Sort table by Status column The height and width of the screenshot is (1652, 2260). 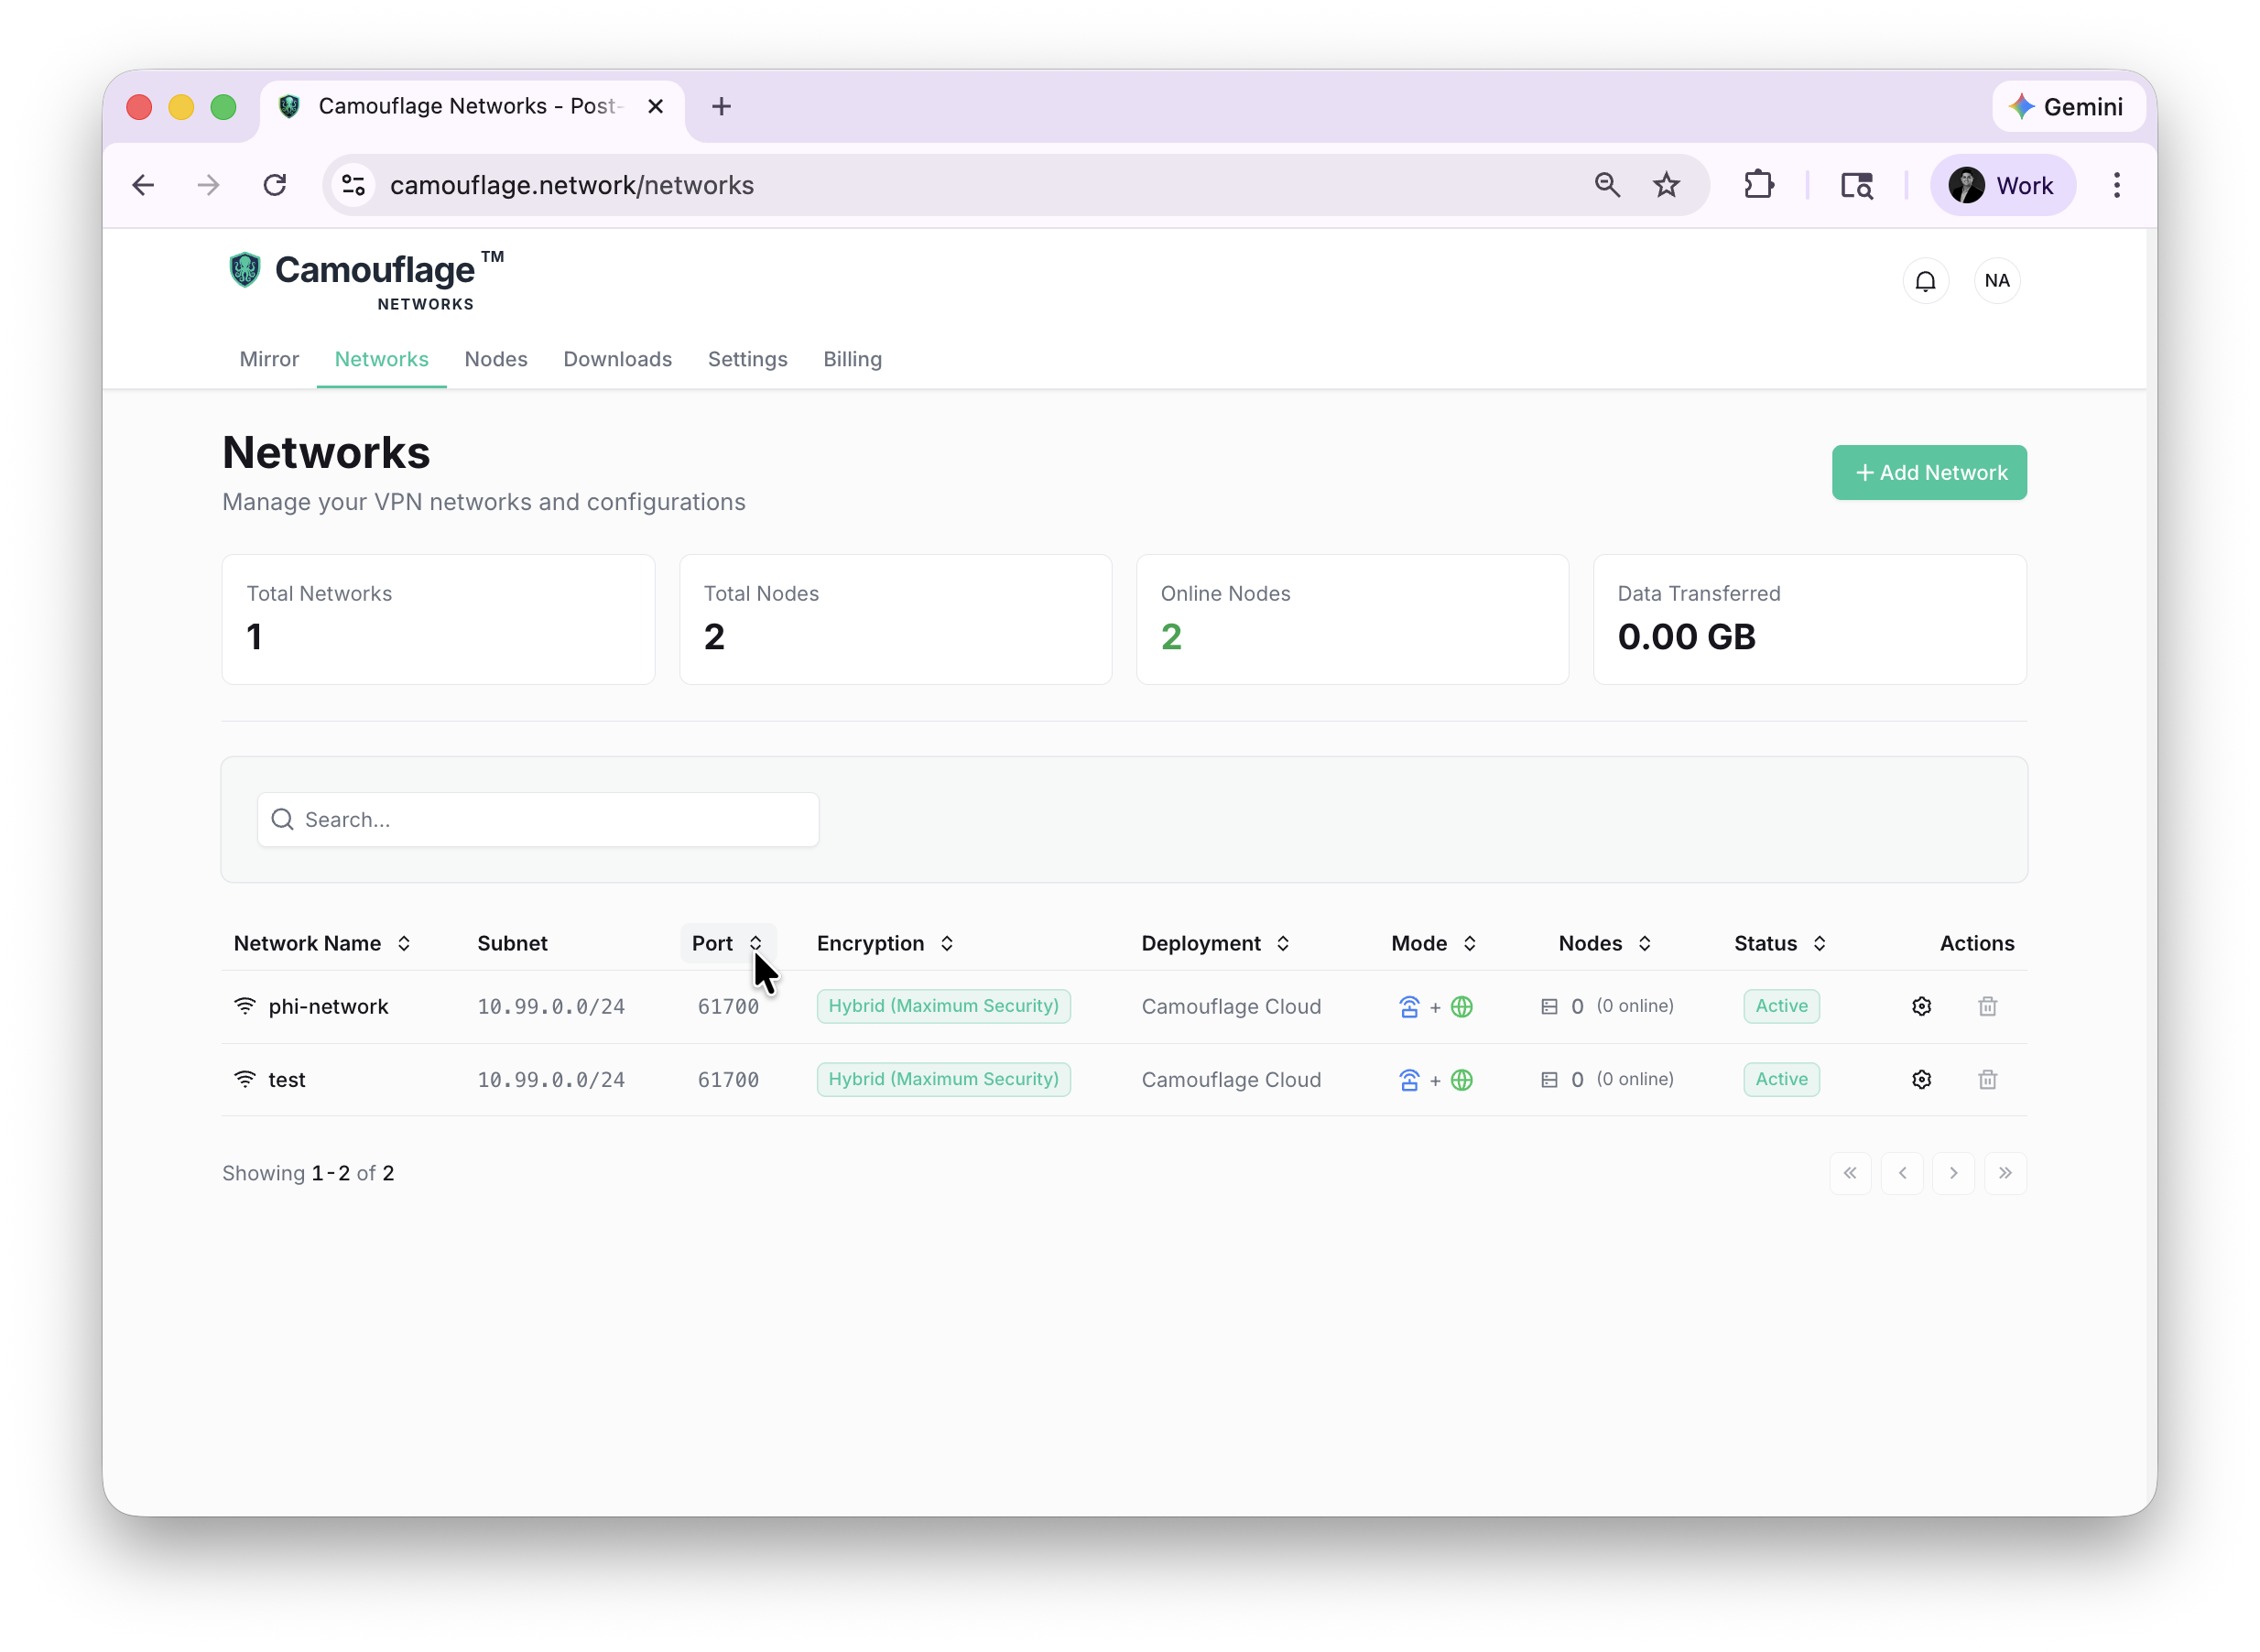tap(1780, 943)
